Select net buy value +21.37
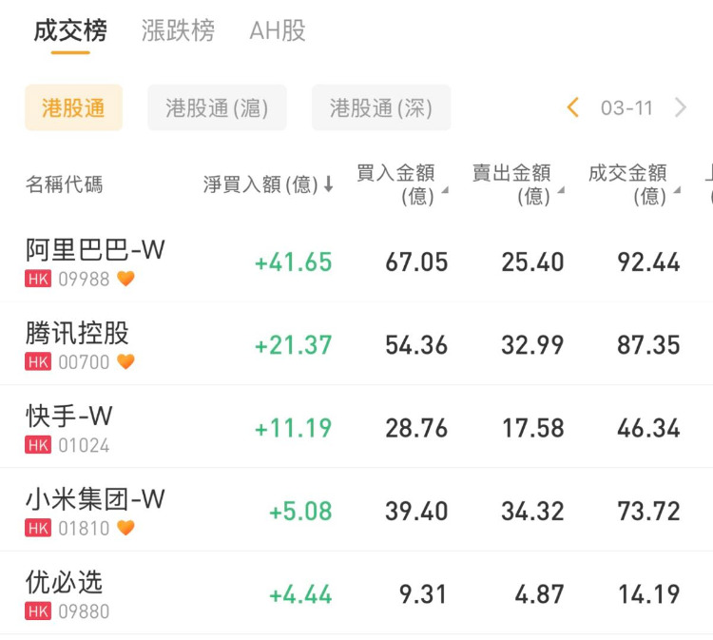The image size is (713, 640). click(294, 345)
